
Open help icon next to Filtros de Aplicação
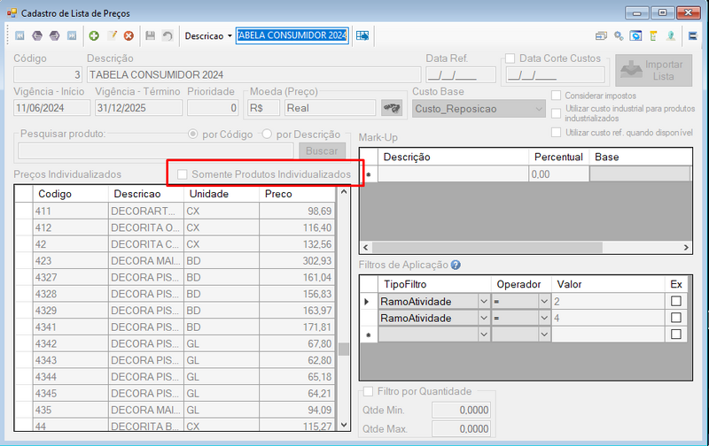tap(456, 265)
